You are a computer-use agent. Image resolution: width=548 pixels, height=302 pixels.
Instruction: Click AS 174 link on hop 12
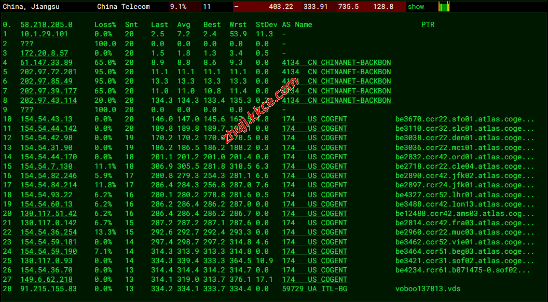(289, 138)
